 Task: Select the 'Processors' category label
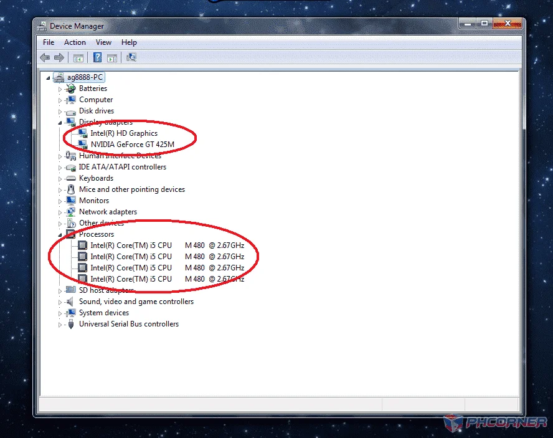tap(97, 234)
